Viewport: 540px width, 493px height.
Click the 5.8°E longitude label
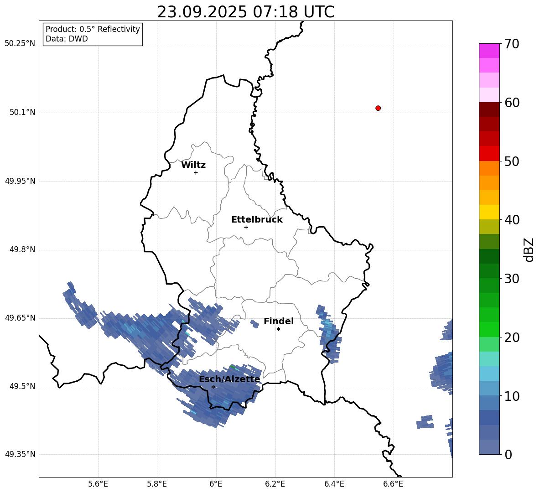(x=157, y=484)
